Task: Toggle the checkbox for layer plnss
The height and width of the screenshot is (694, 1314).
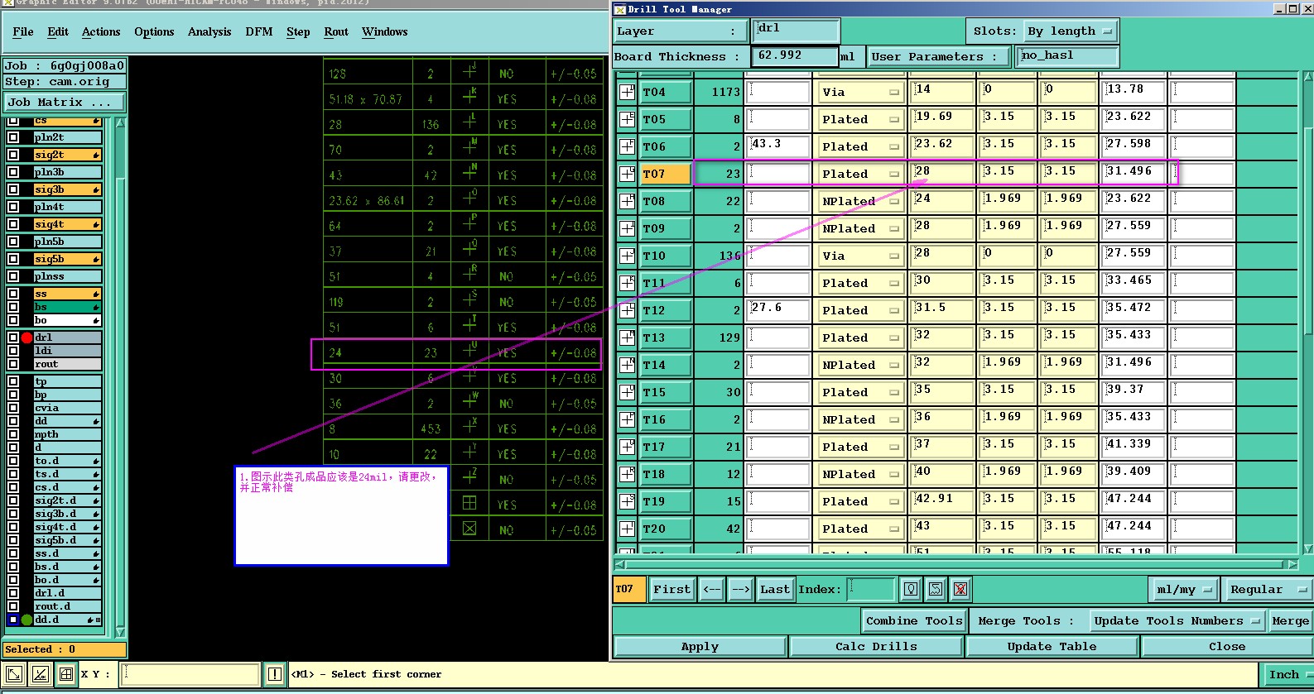Action: pos(13,276)
